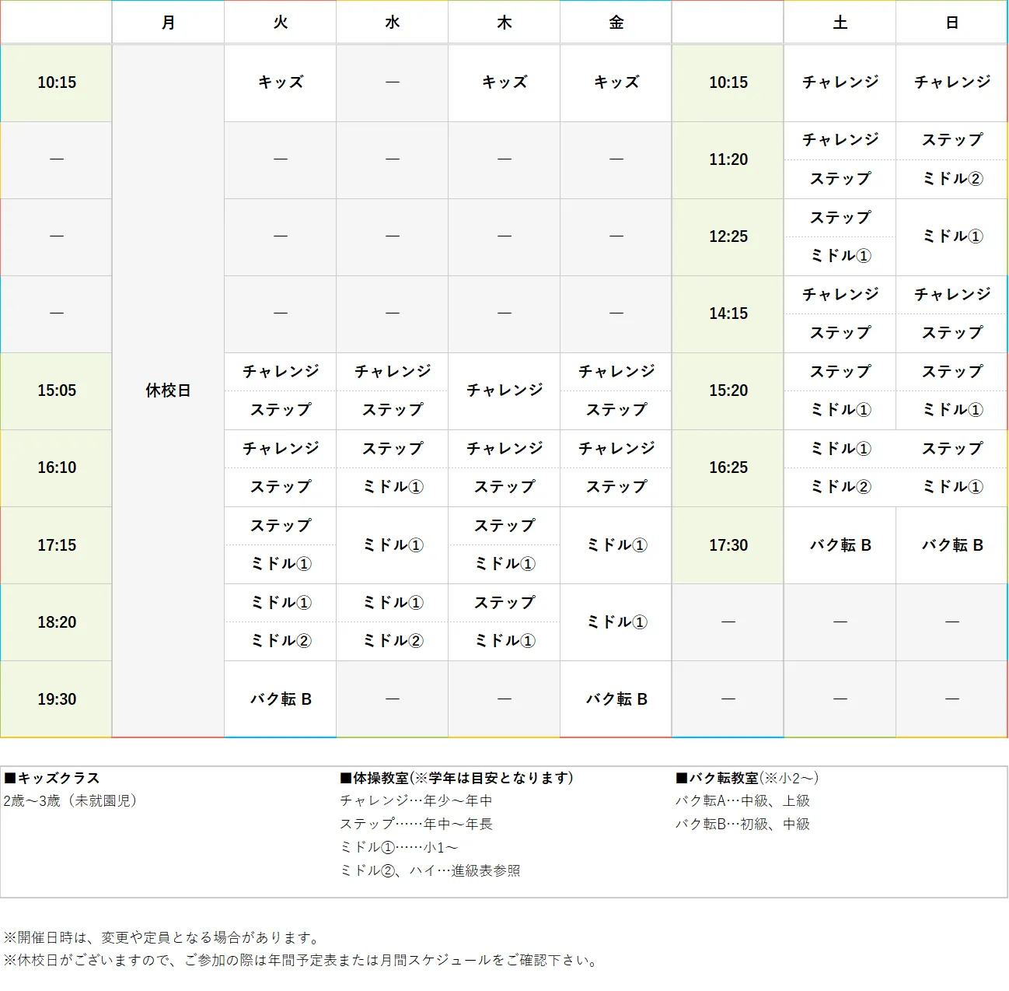Select the チャレンジ class on Thursday 15:05
Image resolution: width=1009 pixels, height=991 pixels.
click(504, 391)
